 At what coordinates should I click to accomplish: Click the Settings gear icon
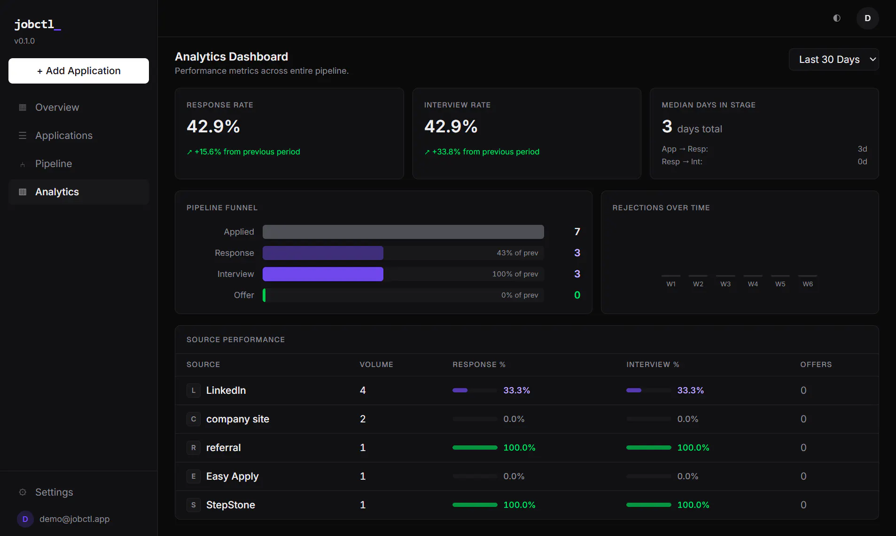tap(23, 492)
